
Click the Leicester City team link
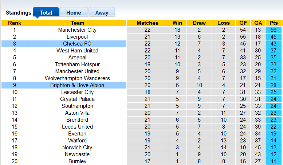(77, 92)
